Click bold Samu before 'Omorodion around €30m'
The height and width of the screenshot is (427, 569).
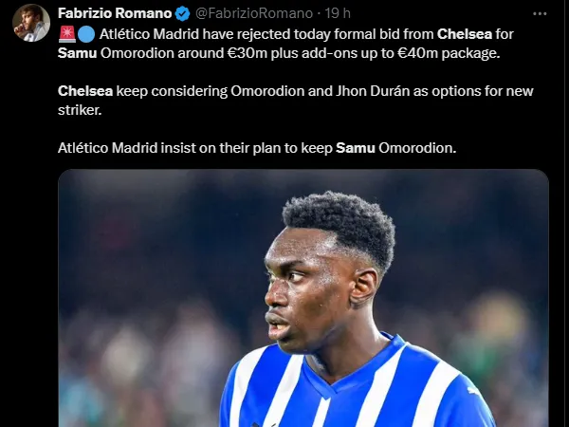point(78,53)
